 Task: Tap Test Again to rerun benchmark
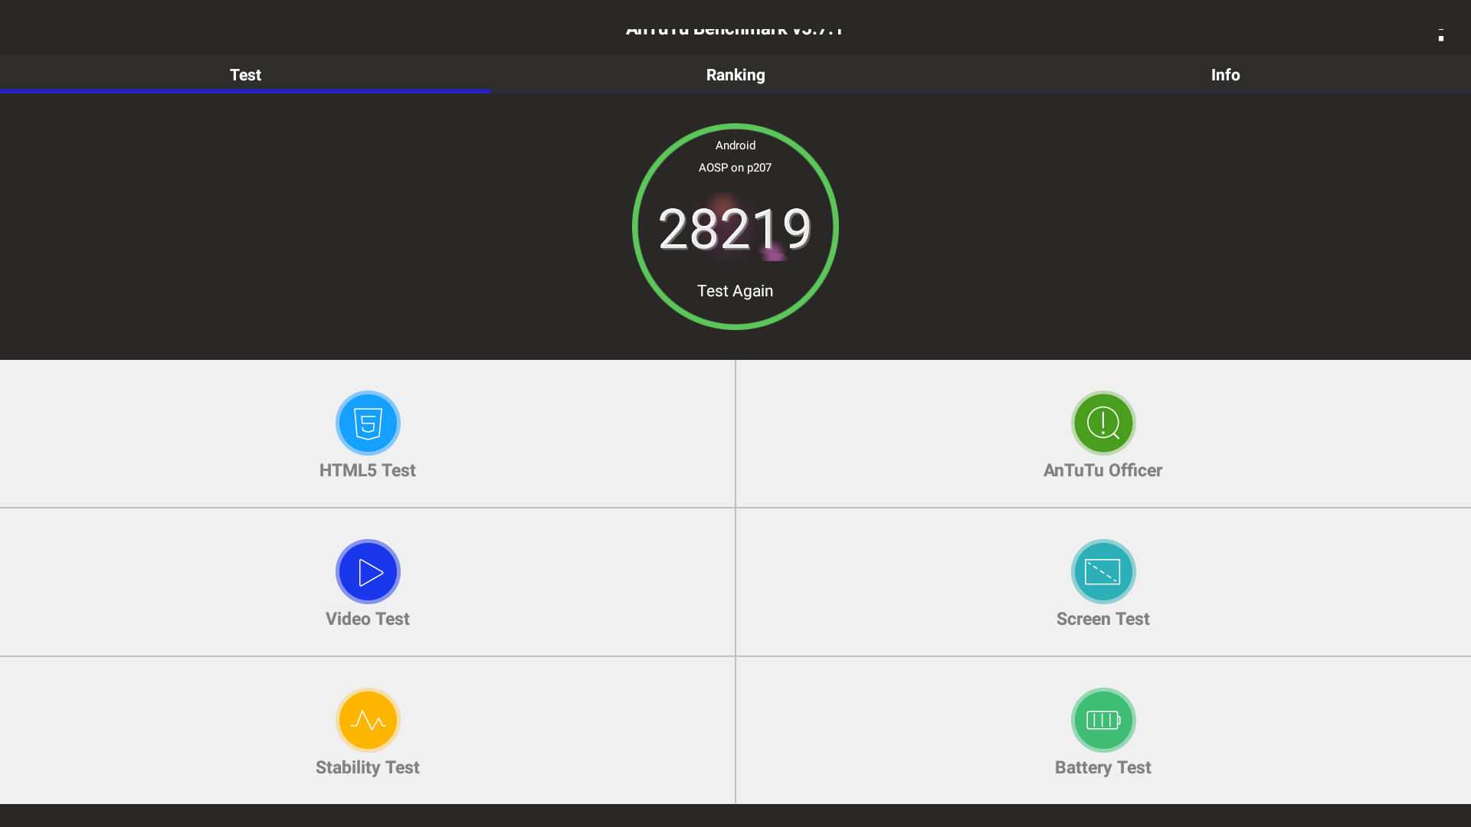tap(735, 291)
